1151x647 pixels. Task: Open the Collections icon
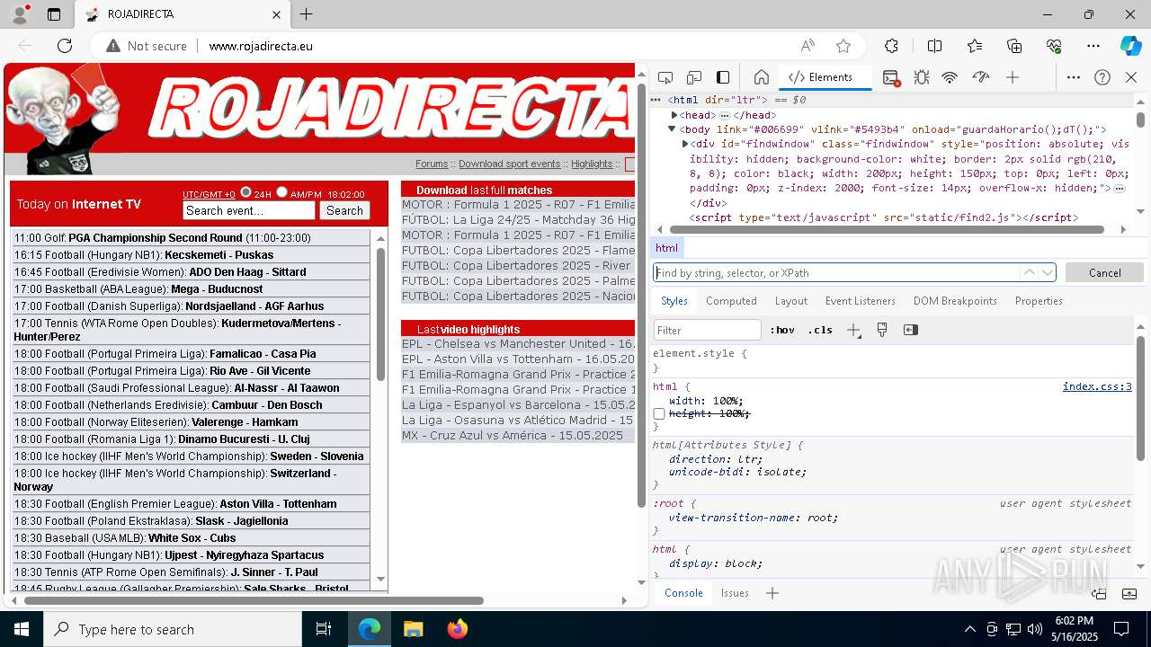click(x=1014, y=46)
